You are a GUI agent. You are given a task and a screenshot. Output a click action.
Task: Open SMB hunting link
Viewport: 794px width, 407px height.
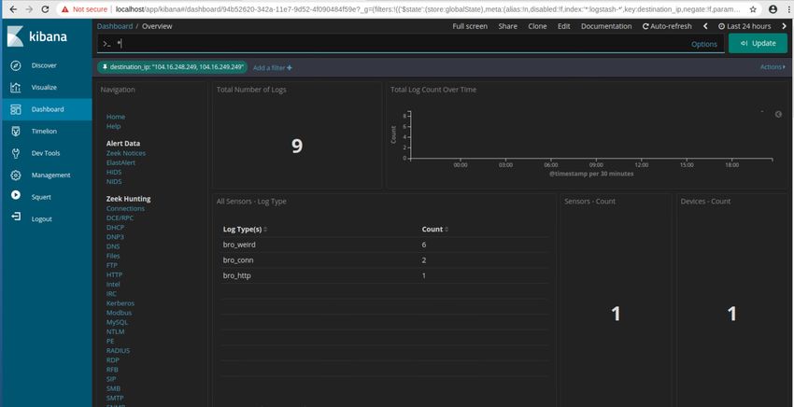113,388
